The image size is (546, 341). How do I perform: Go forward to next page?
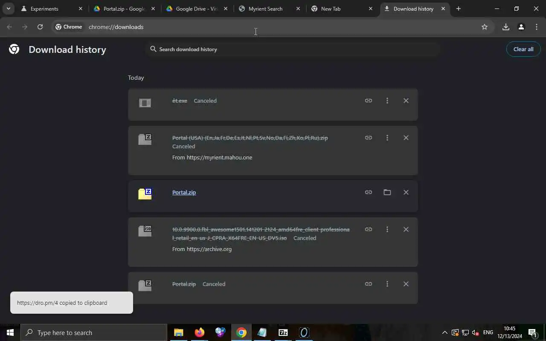(x=25, y=27)
